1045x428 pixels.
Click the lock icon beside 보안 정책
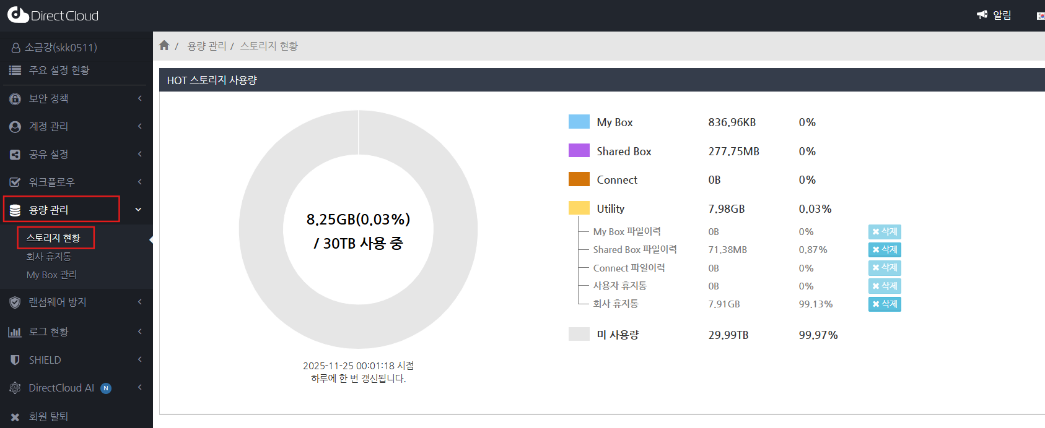pyautogui.click(x=15, y=99)
